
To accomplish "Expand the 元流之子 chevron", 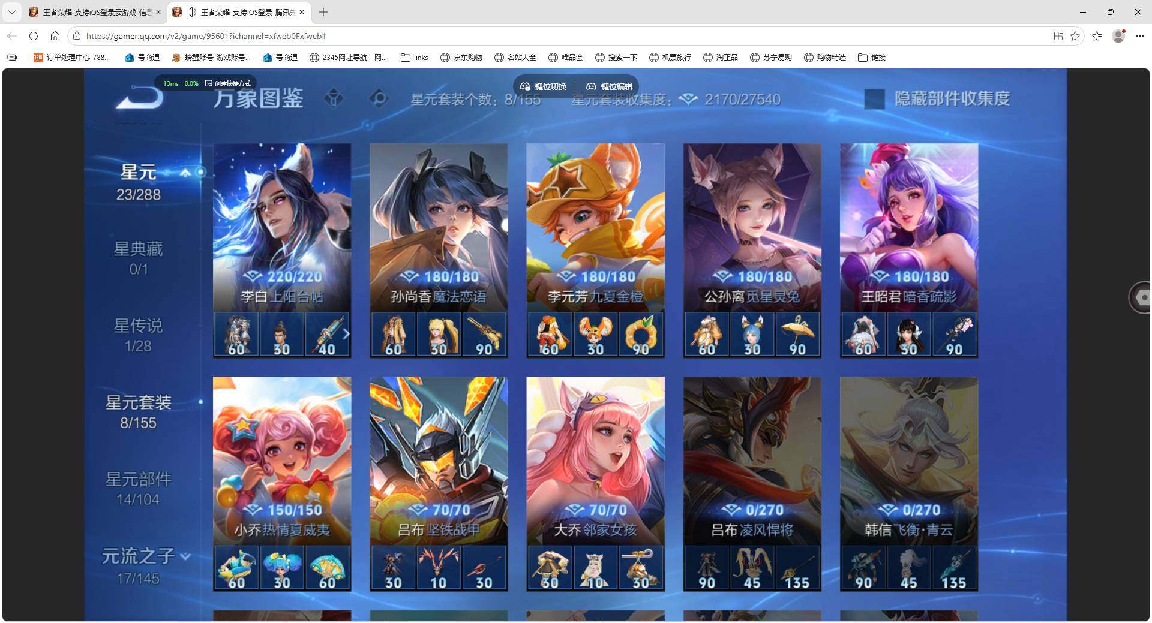I will pyautogui.click(x=186, y=556).
